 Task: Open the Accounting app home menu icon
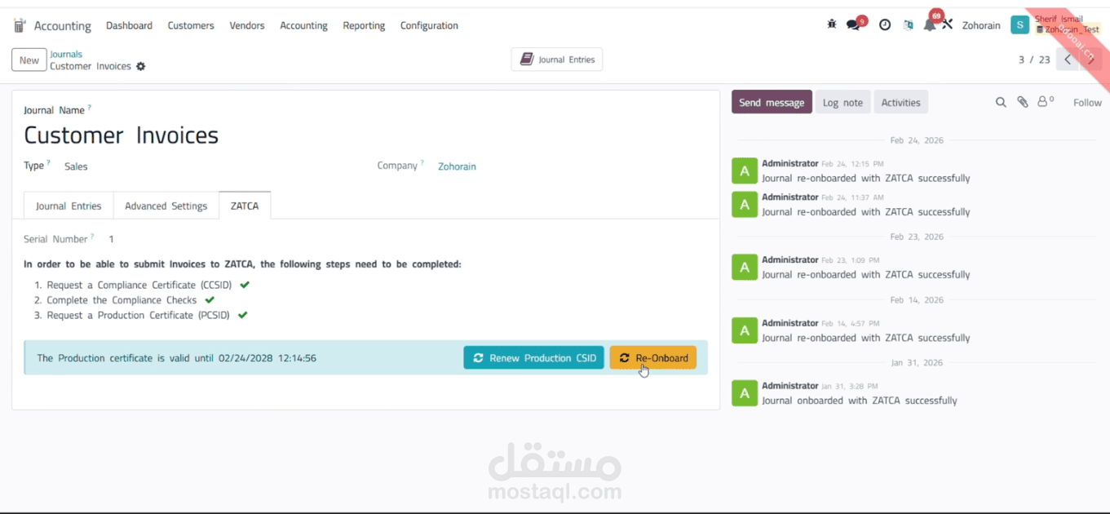point(20,25)
